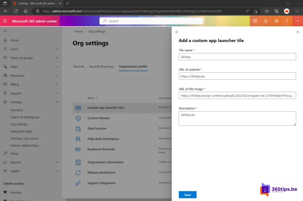Close the custom tile panel
This screenshot has width=303, height=201.
(x=298, y=32)
